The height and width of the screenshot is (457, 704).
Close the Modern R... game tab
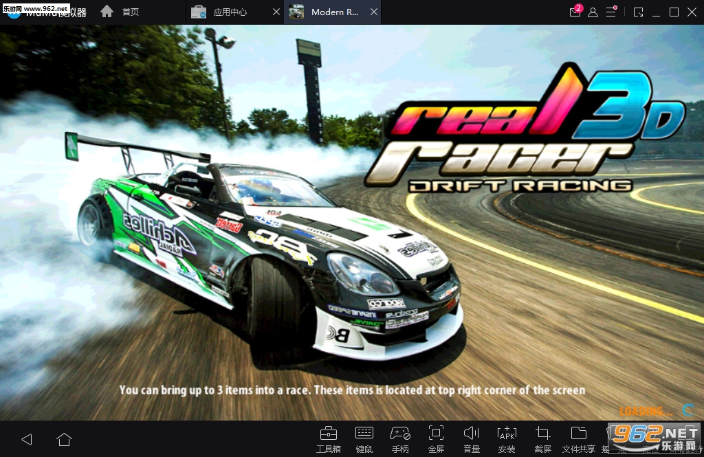pyautogui.click(x=373, y=12)
